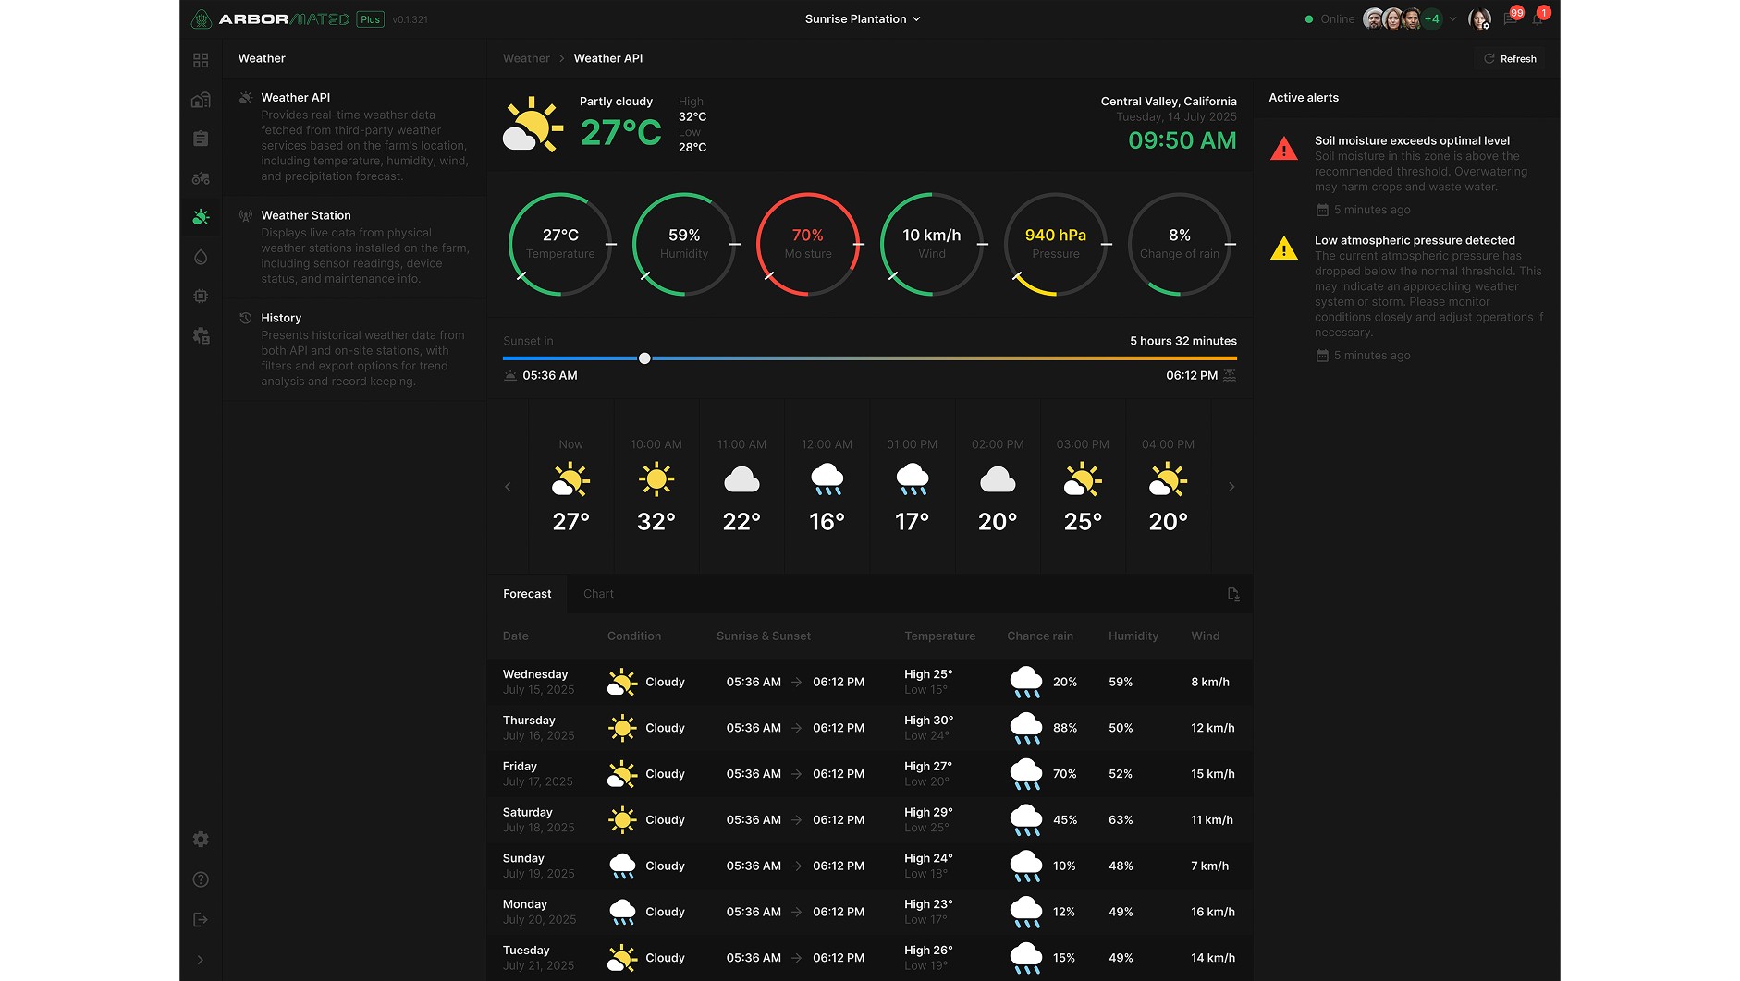1740x981 pixels.
Task: Show previous hourly forecast with left chevron
Action: click(x=508, y=487)
